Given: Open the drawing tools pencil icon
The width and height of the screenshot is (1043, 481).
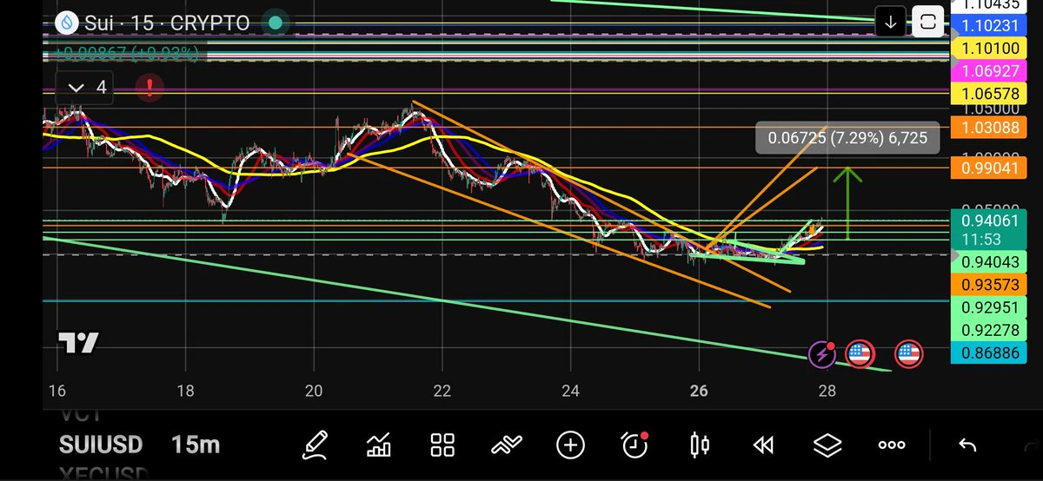Looking at the screenshot, I should click(x=316, y=445).
